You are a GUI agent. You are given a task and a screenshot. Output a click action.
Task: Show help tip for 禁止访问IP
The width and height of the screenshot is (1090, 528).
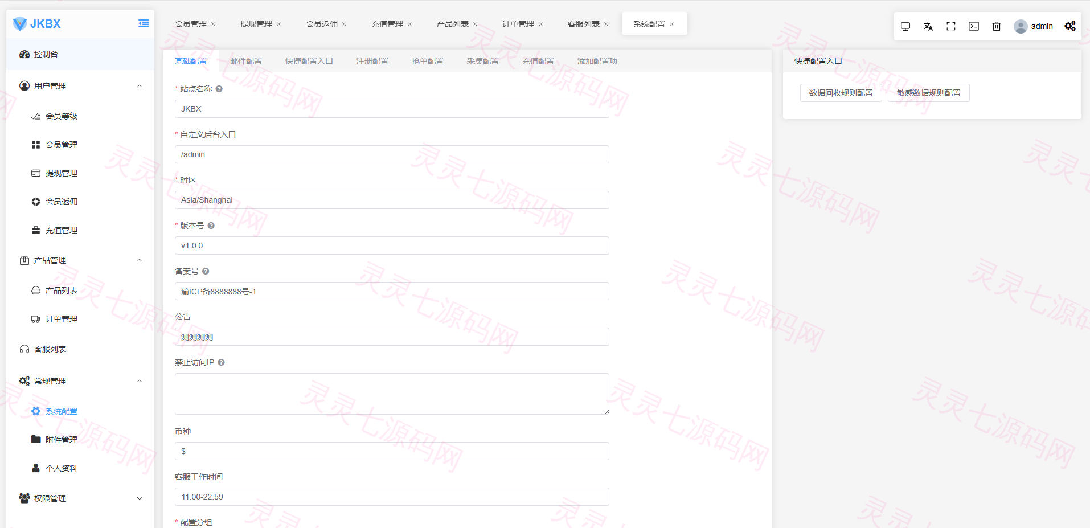point(222,362)
